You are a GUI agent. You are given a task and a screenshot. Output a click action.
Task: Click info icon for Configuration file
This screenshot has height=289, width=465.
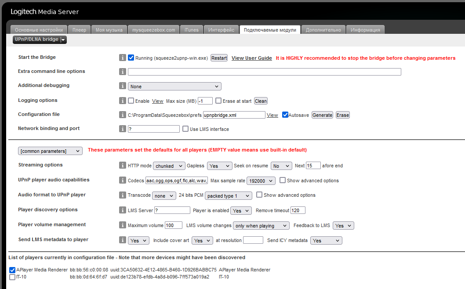(123, 115)
